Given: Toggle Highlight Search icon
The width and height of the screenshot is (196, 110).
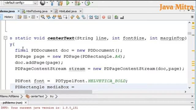Looking at the screenshot, I should coord(60,17).
